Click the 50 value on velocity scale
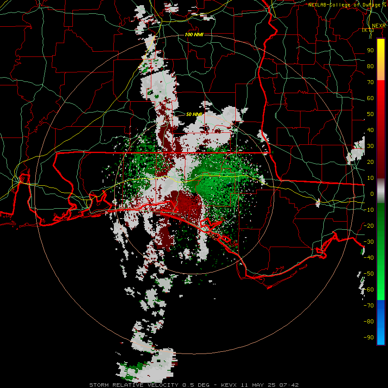Image resolution: width=388 pixels, height=388 pixels. [370, 114]
